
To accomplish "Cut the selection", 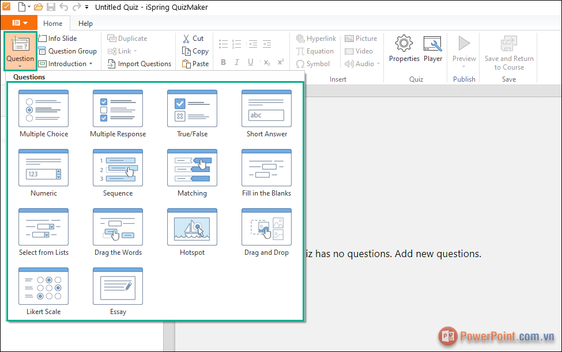I will point(193,39).
